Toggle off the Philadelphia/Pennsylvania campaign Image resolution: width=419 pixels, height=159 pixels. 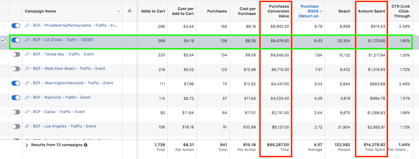[16, 26]
